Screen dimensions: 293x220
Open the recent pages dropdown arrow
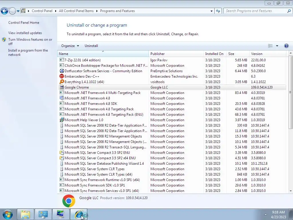coord(18,11)
